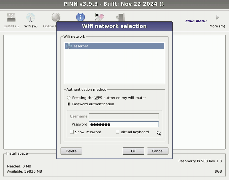
Task: Click the wifi signal icon beside essernet
Action: [x=69, y=46]
